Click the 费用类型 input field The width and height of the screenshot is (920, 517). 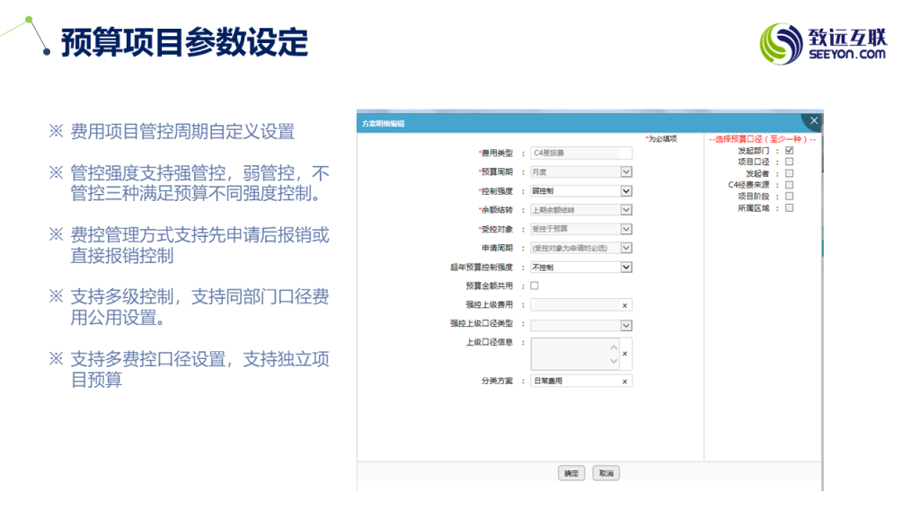(x=580, y=153)
